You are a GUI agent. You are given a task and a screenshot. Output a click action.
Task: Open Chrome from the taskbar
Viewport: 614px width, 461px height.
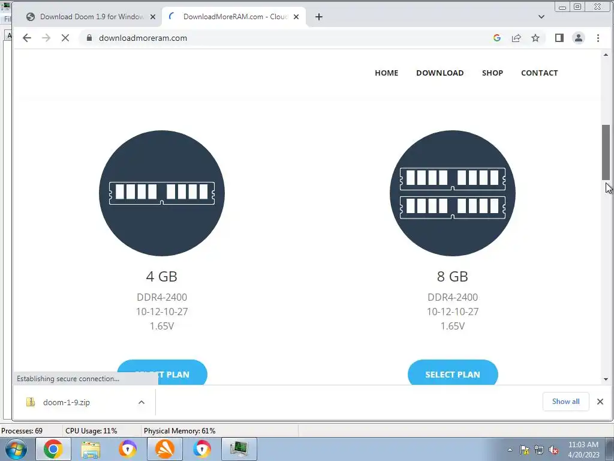(x=53, y=449)
